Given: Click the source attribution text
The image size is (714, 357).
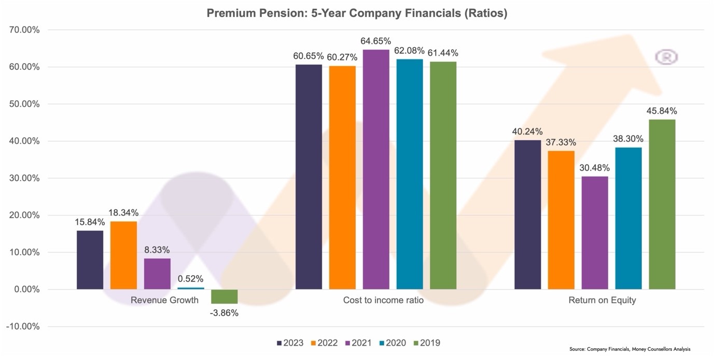Looking at the screenshot, I should pos(629,349).
